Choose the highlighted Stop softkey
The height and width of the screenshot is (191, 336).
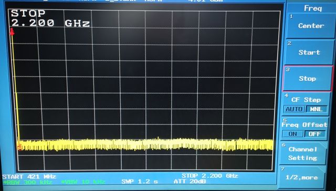tap(308, 79)
